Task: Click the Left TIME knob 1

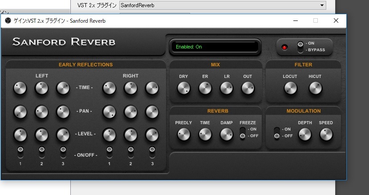Action: (20, 88)
